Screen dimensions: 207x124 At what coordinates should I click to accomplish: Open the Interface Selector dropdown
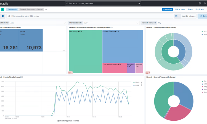tap(111, 23)
